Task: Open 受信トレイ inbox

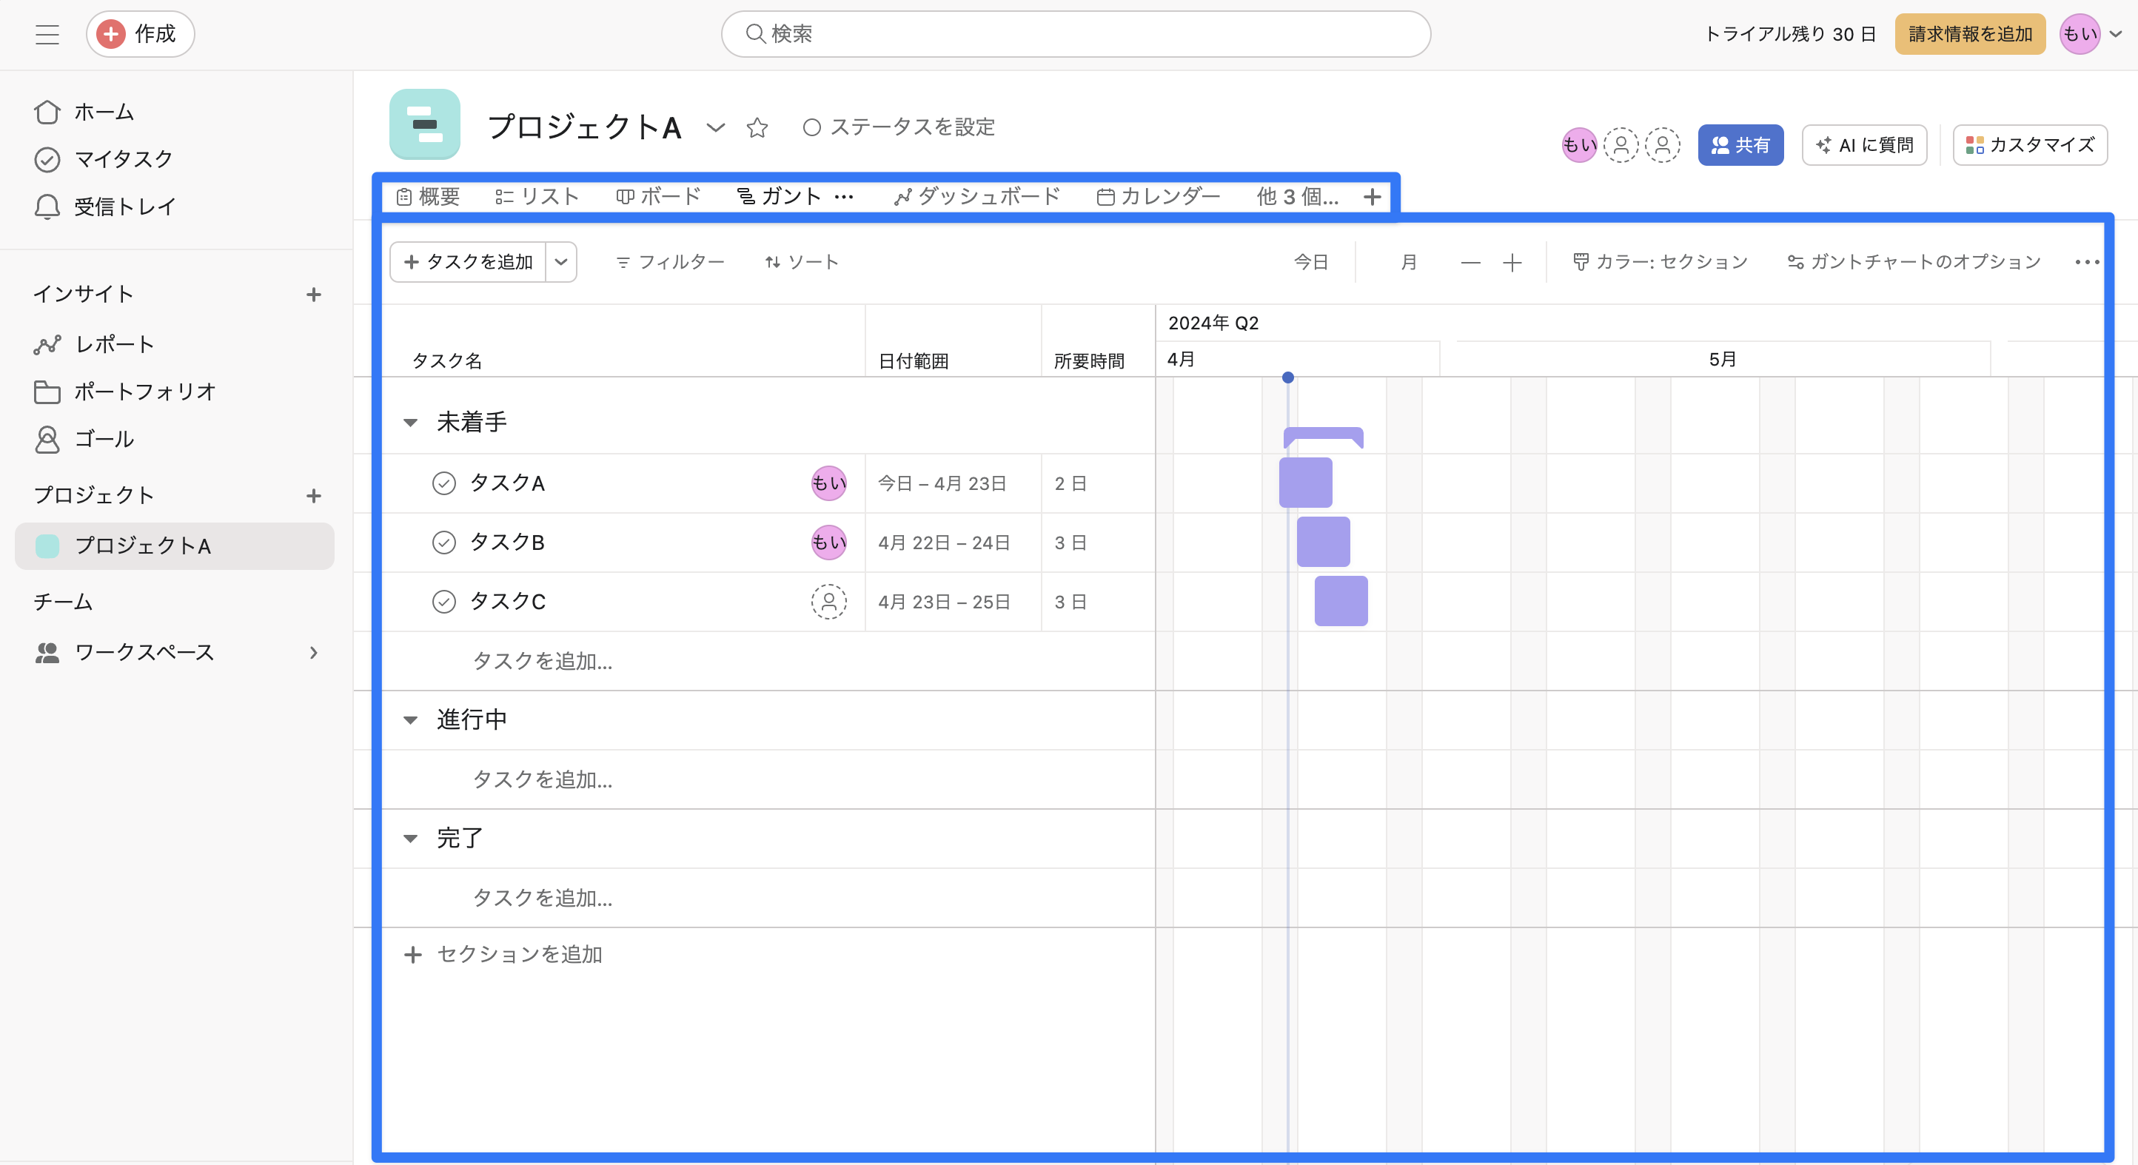Action: point(105,207)
